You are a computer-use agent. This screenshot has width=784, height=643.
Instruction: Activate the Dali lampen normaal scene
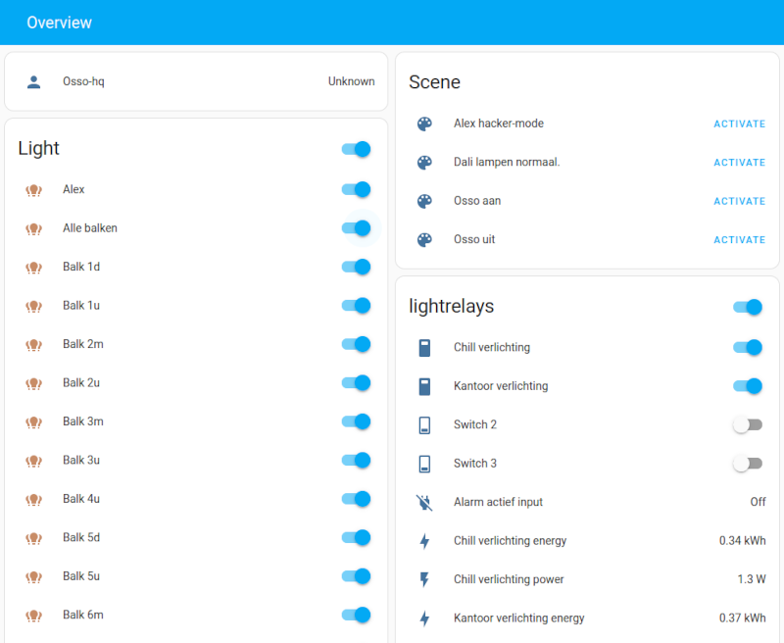739,163
